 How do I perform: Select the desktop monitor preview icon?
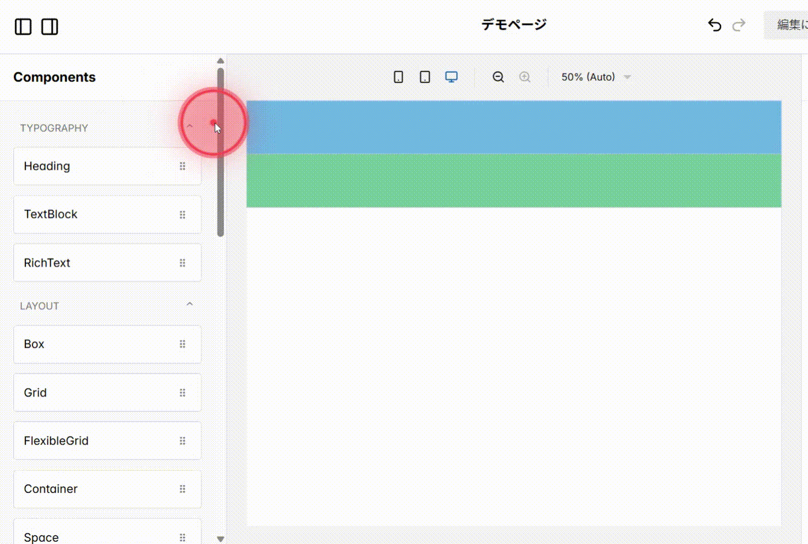point(452,77)
